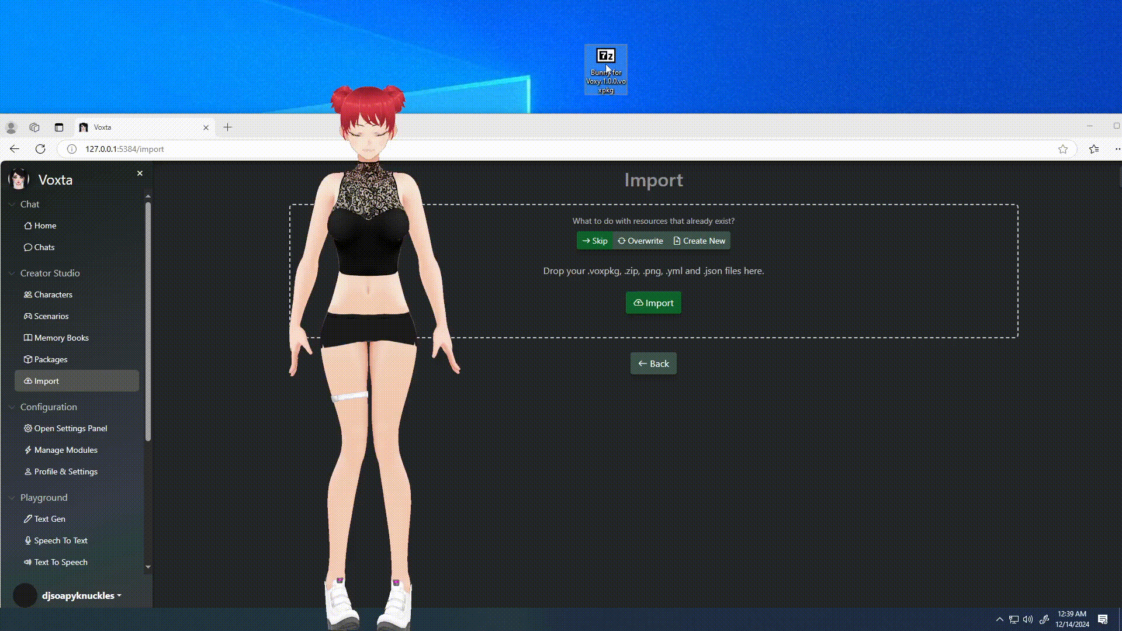This screenshot has width=1122, height=631.
Task: Open browser Favorites list
Action: point(1094,149)
